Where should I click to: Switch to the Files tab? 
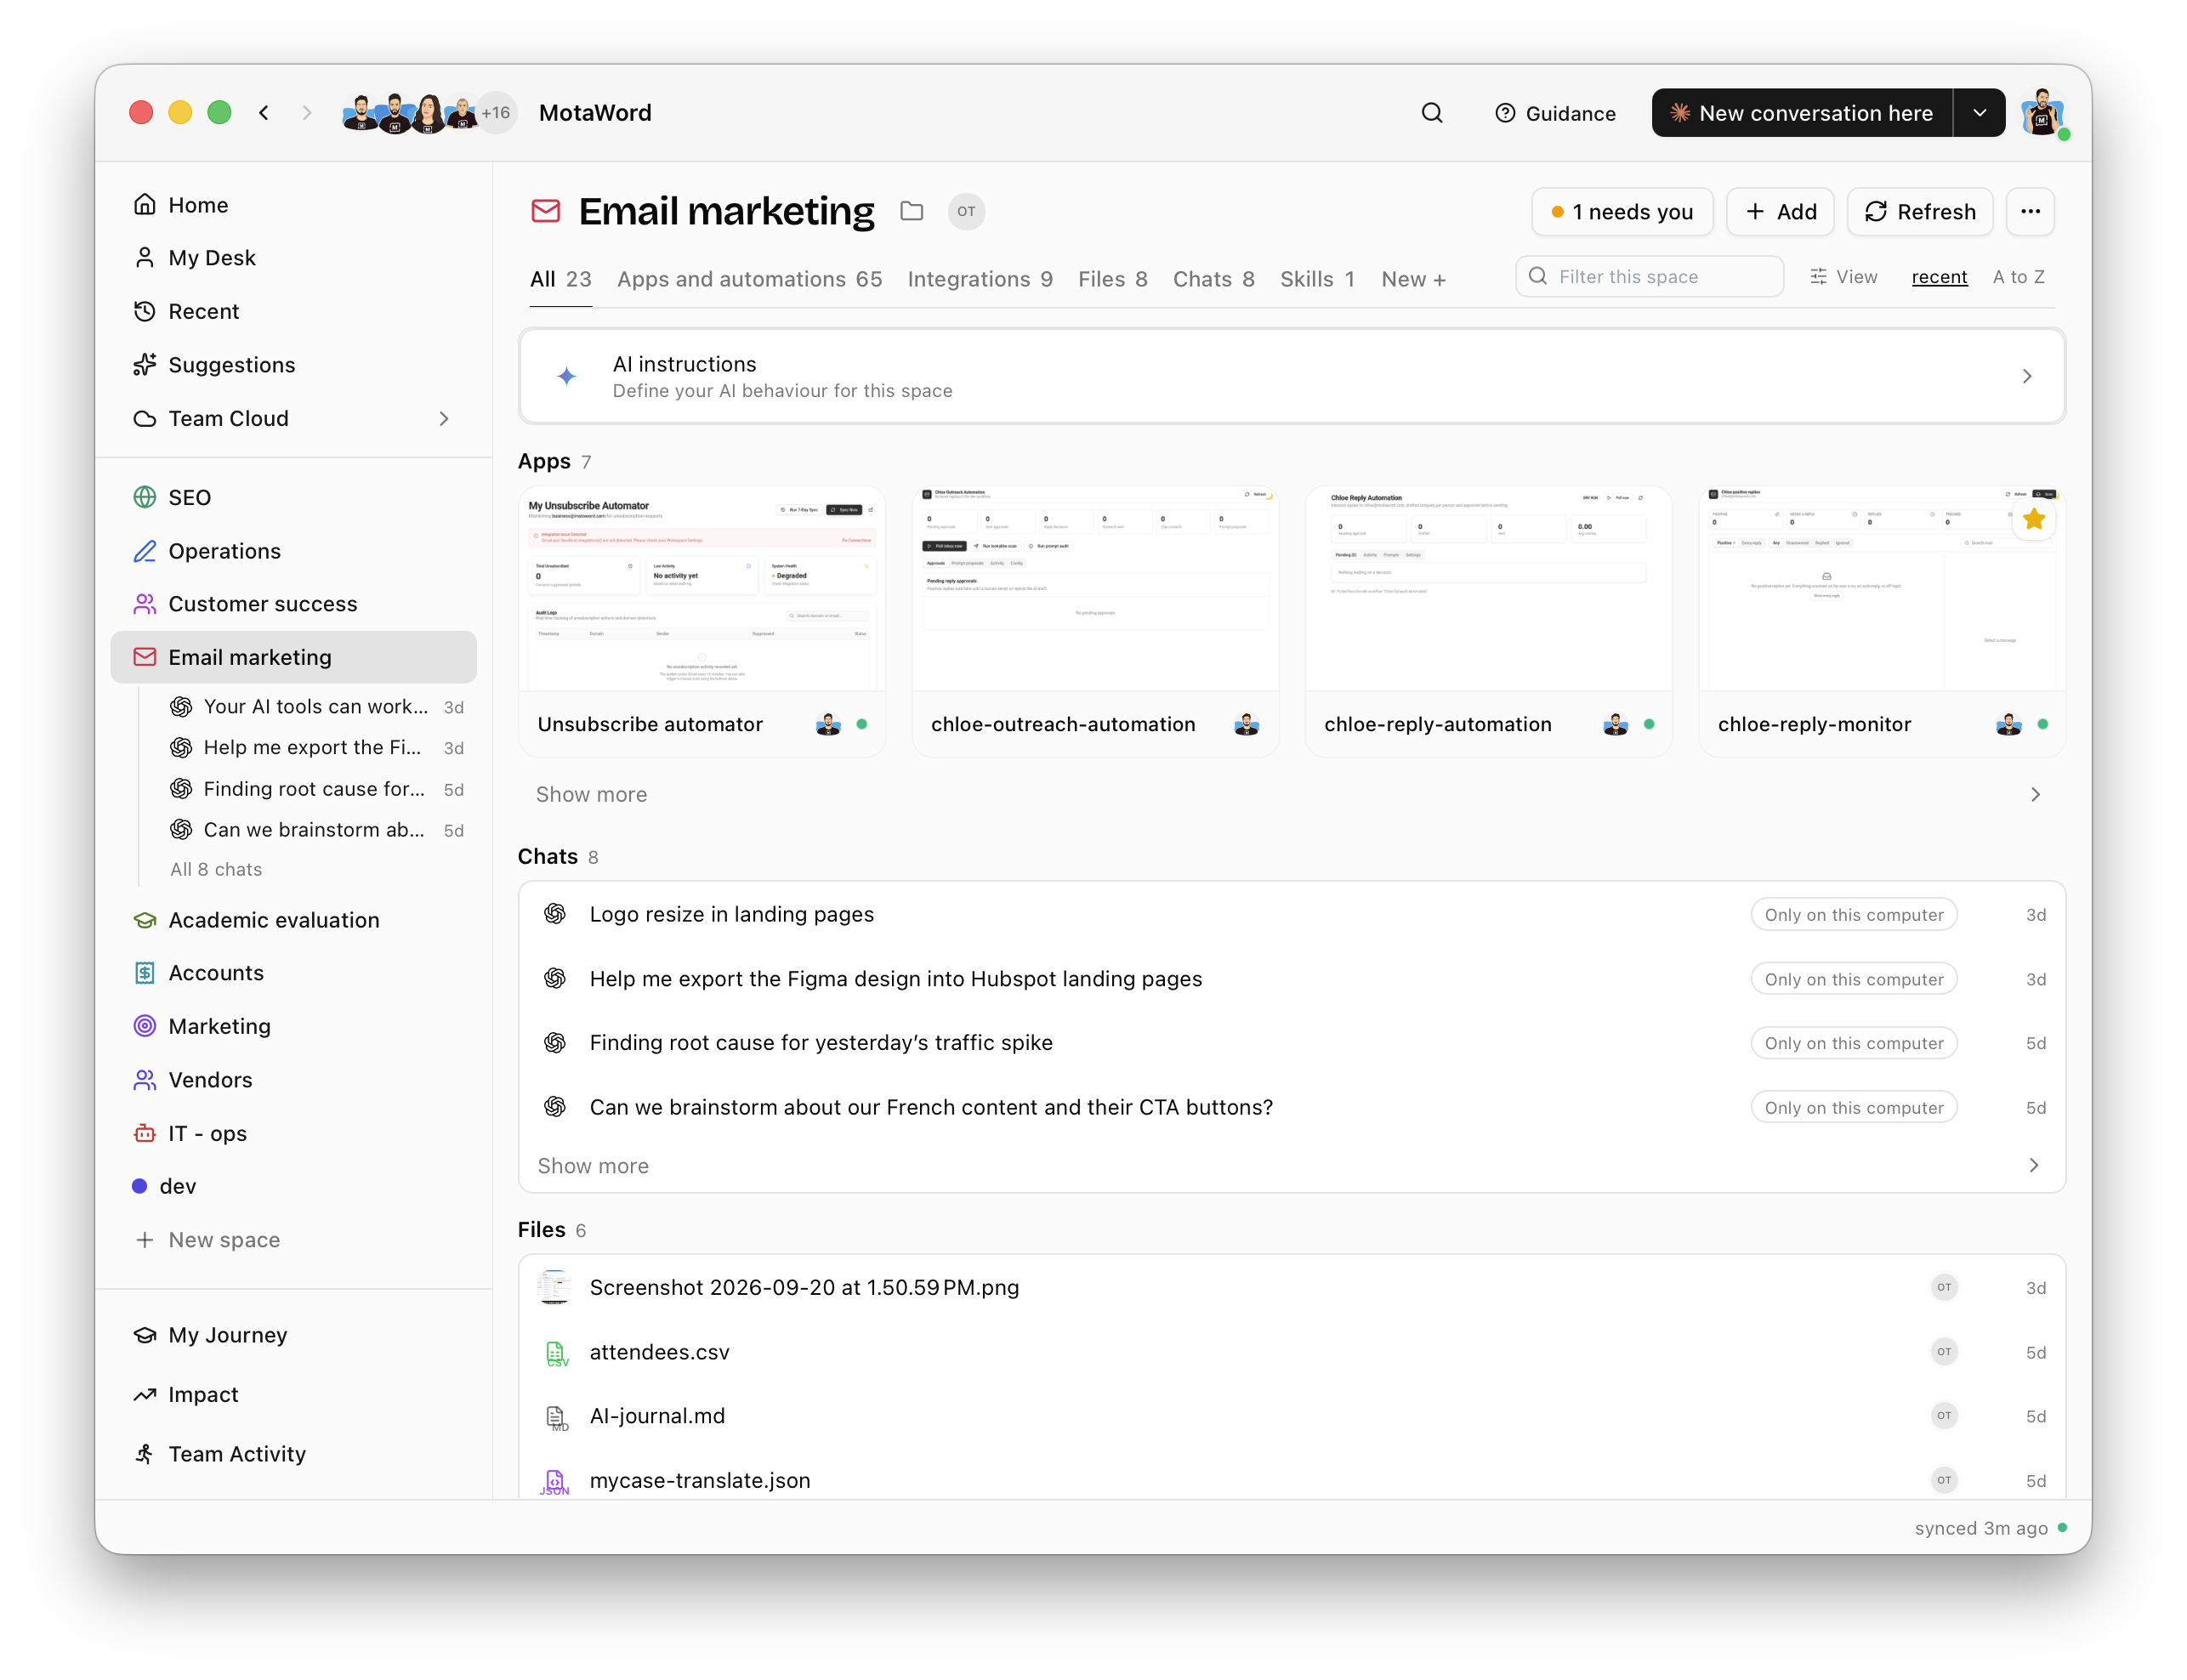pos(1111,279)
